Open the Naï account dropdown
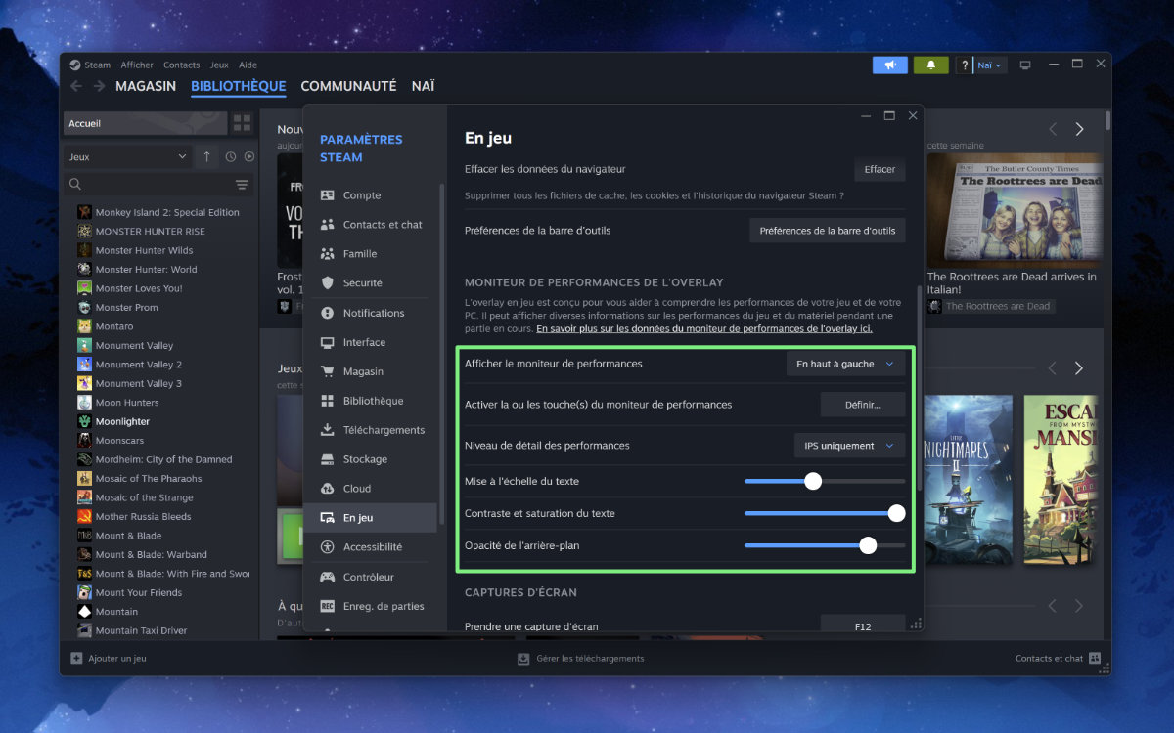 (x=989, y=65)
